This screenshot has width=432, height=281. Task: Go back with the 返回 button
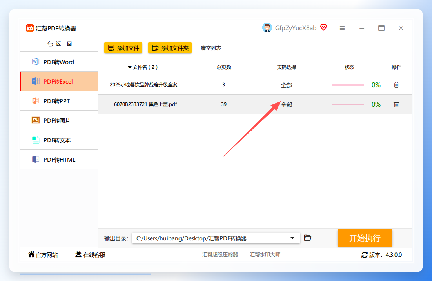click(60, 44)
